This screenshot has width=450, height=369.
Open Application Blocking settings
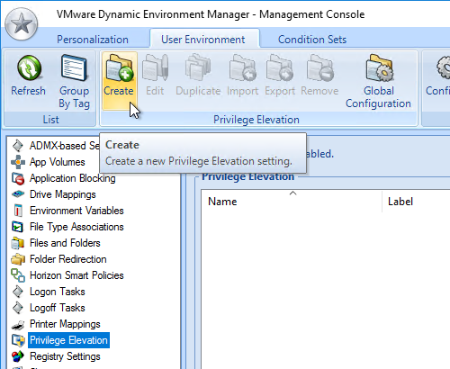pyautogui.click(x=72, y=178)
